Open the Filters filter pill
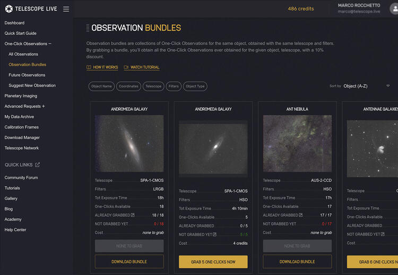 (174, 86)
